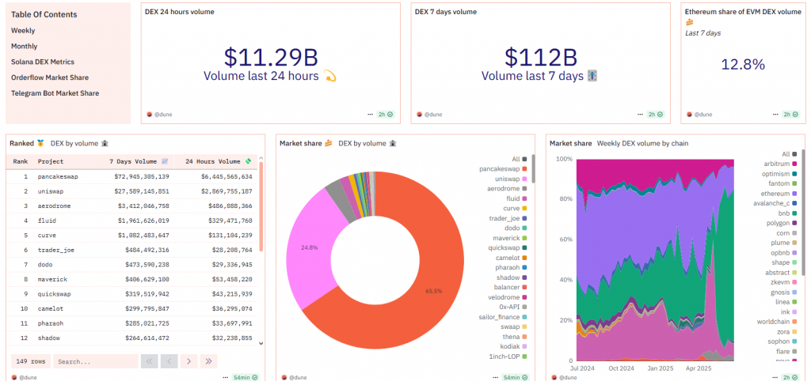Sort table by the Rank column header
Screen dimensions: 811x381
point(20,161)
